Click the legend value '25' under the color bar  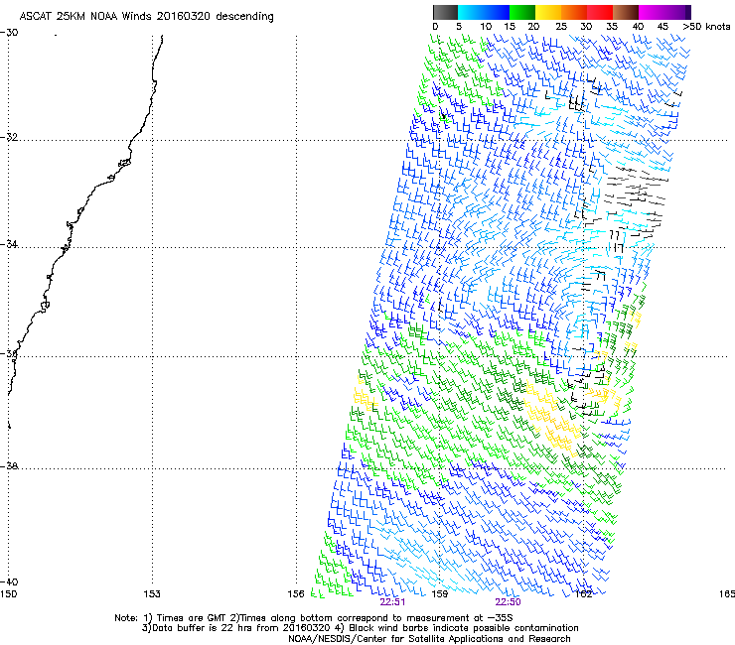click(560, 27)
